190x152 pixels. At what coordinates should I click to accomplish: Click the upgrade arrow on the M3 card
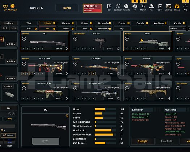[x=24, y=39]
